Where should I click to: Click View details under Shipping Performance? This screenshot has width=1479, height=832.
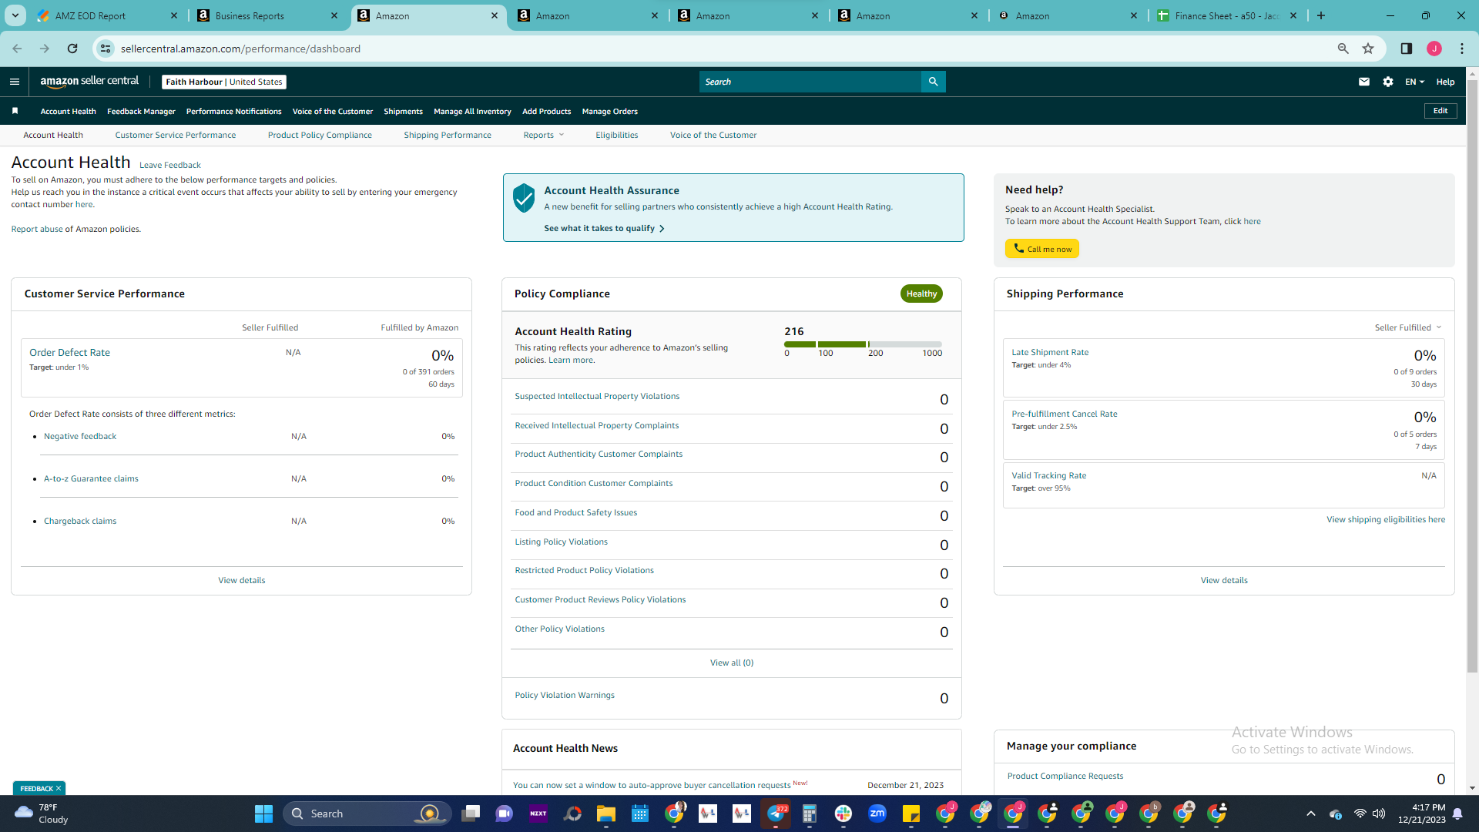point(1224,580)
